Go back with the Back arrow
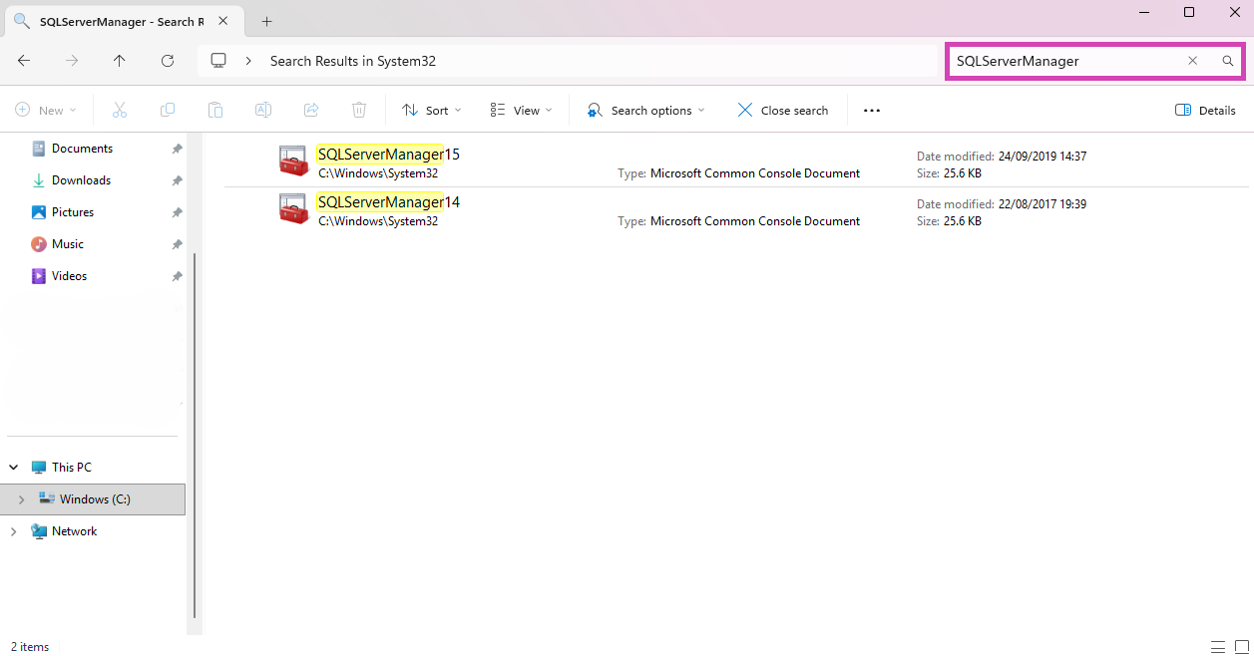1254x656 pixels. (x=24, y=61)
